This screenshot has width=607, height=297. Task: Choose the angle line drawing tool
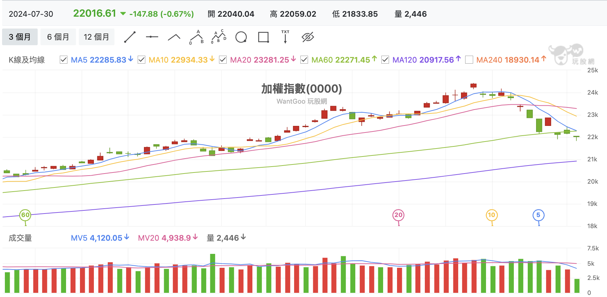pos(174,37)
